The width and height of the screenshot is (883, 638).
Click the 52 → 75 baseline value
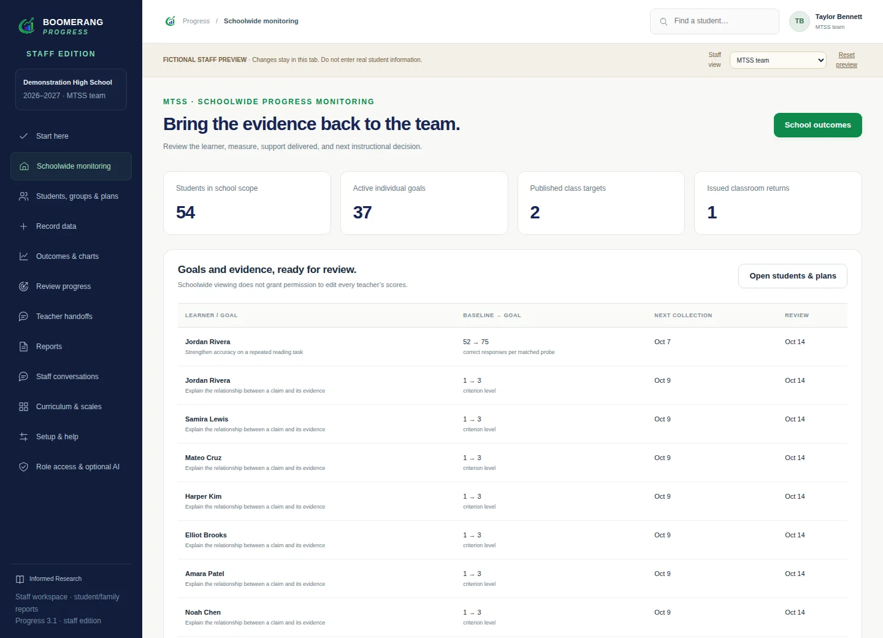pos(476,342)
